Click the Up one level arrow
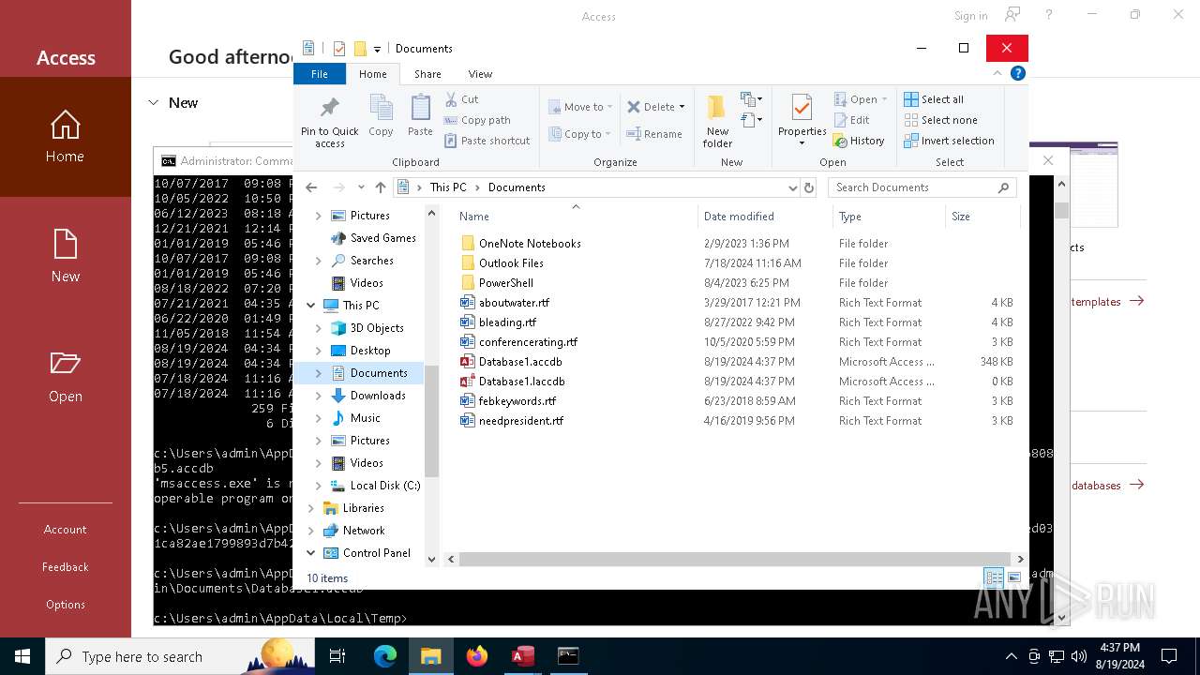The width and height of the screenshot is (1200, 675). coord(380,187)
